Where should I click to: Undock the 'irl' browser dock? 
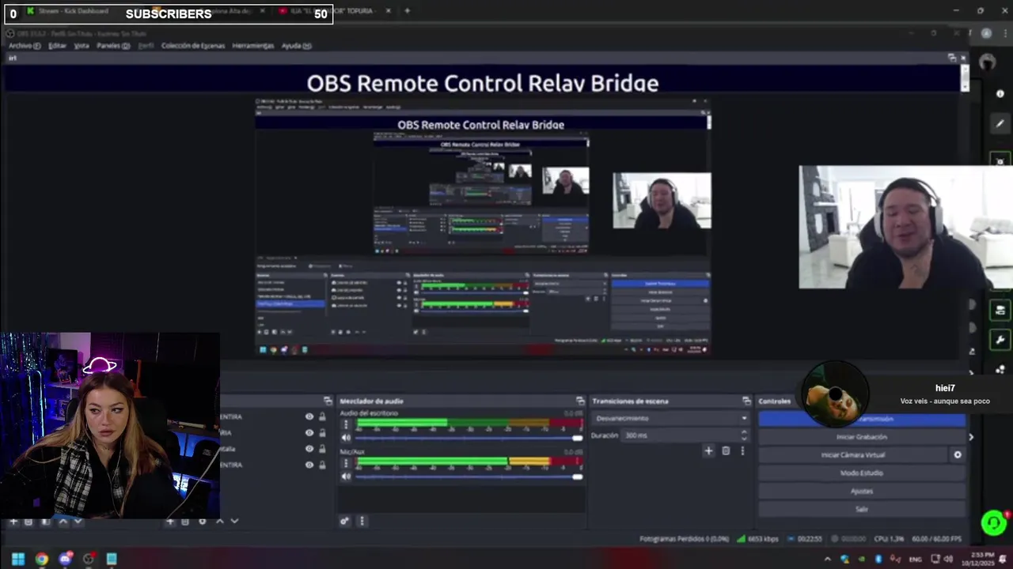pyautogui.click(x=952, y=58)
